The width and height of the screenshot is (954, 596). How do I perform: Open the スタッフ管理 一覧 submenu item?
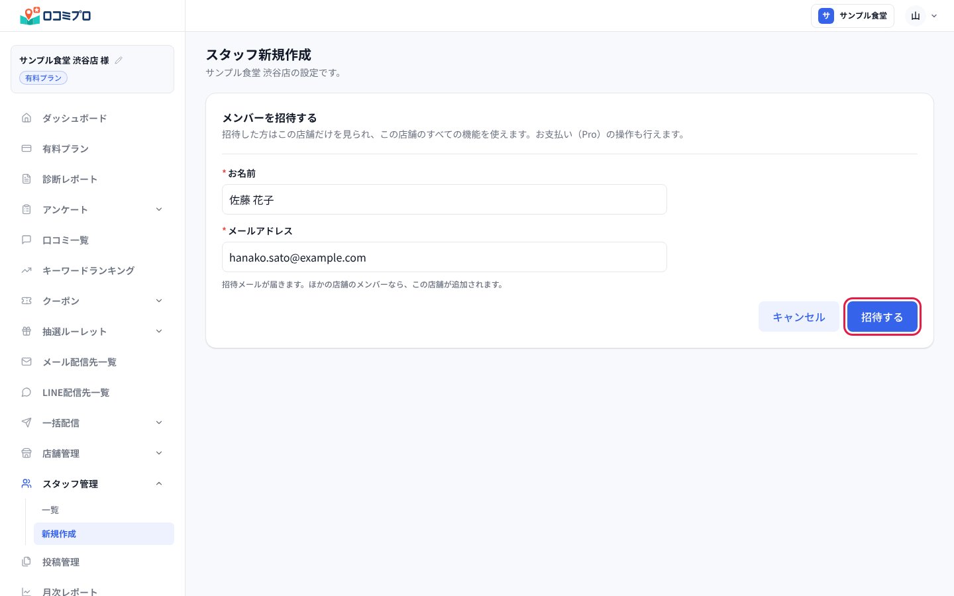[104, 510]
